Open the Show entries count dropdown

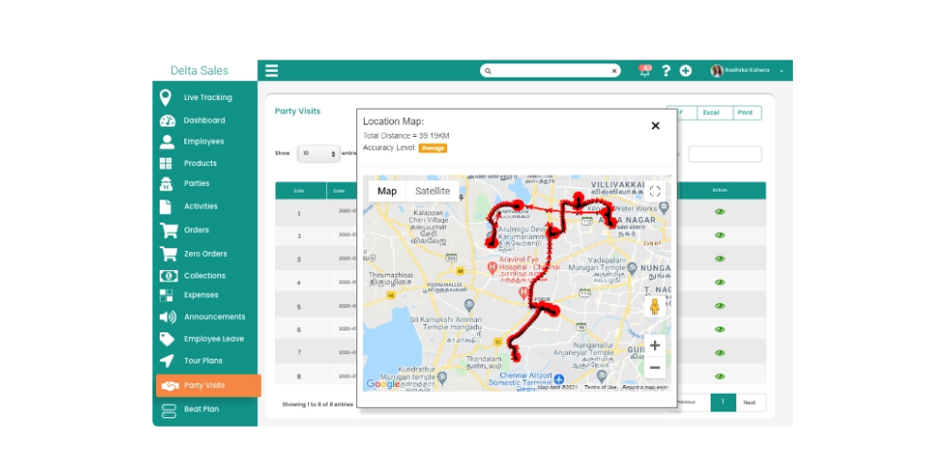pyautogui.click(x=318, y=154)
